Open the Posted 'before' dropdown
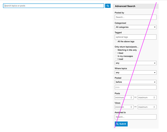Screen dimensions: 167x132 point(136,82)
